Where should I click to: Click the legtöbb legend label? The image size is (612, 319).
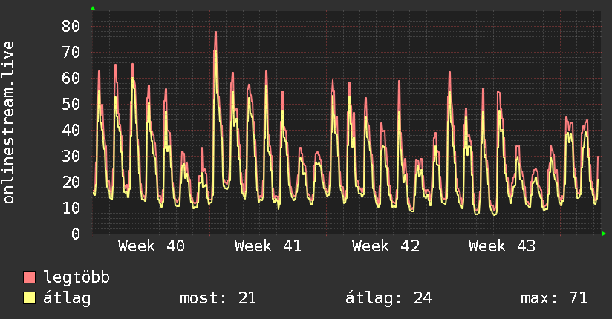pyautogui.click(x=76, y=277)
